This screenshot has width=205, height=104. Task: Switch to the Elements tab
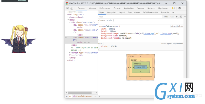[81, 8]
